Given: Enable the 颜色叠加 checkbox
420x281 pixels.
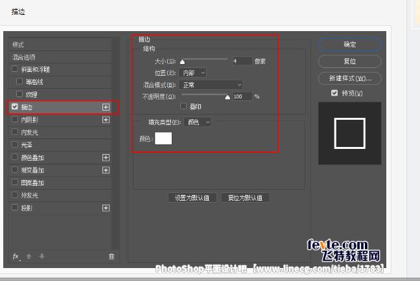Looking at the screenshot, I should [15, 157].
